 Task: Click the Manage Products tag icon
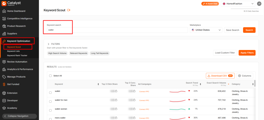(x=4, y=77)
